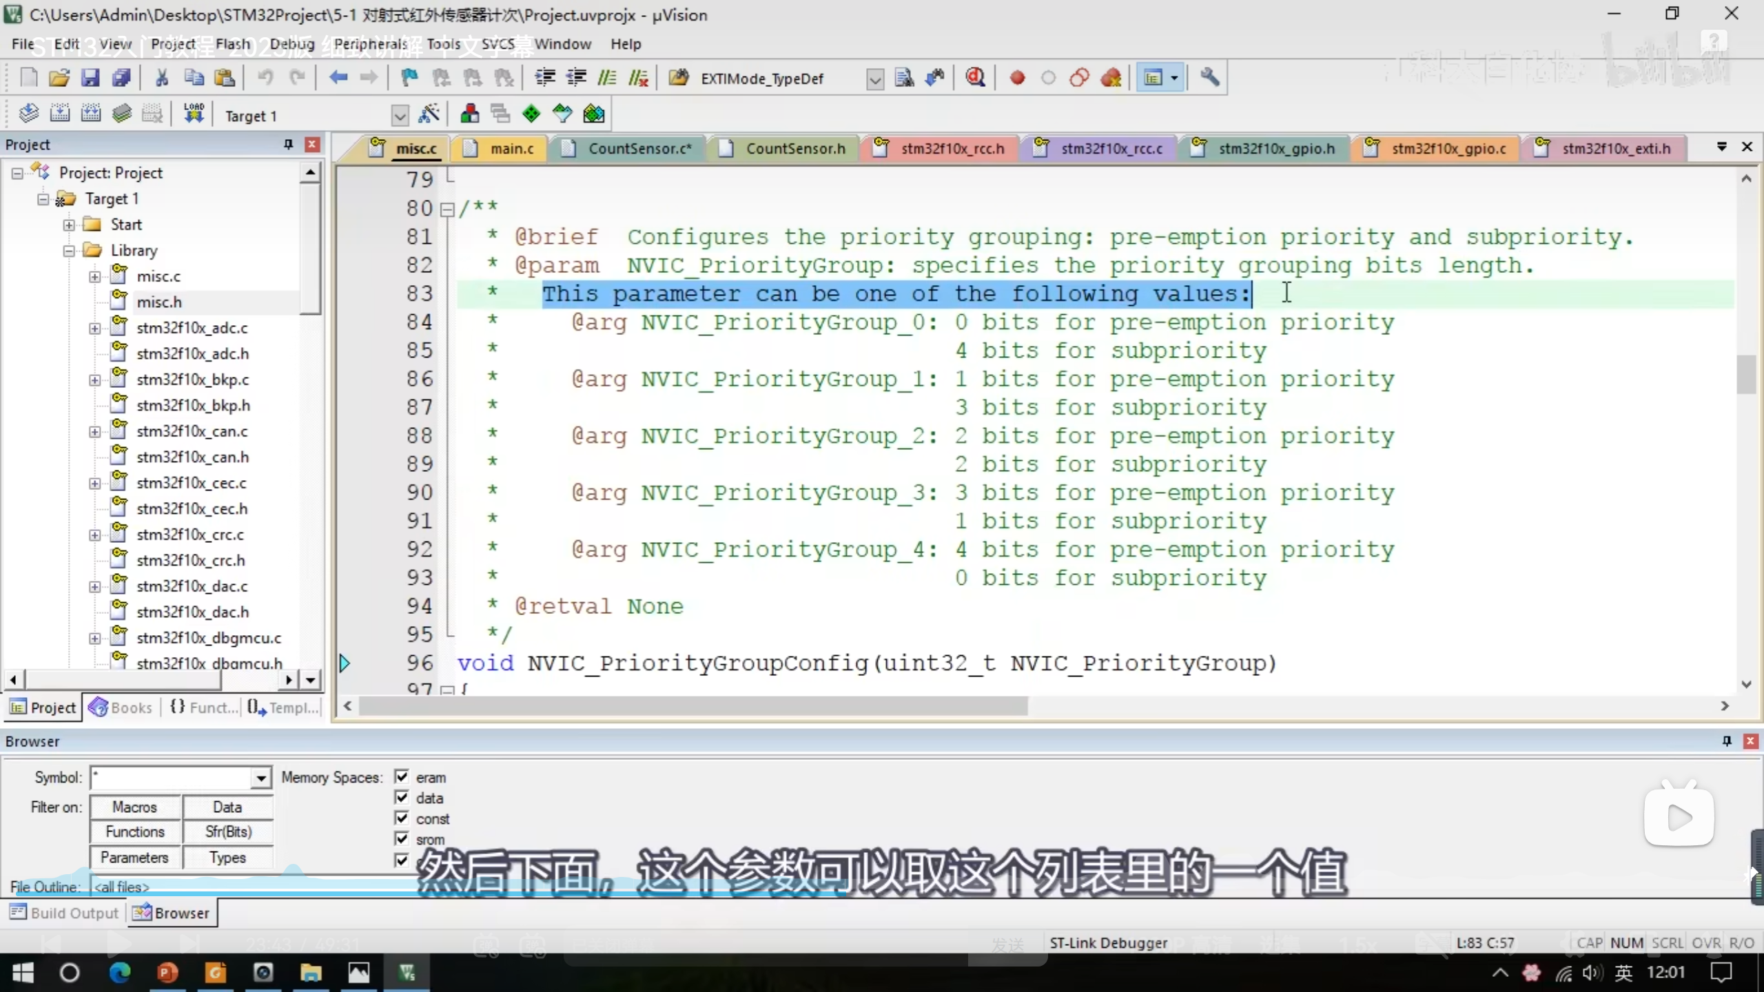The height and width of the screenshot is (992, 1764).
Task: Uncheck the eram memory space checkbox
Action: click(x=402, y=777)
